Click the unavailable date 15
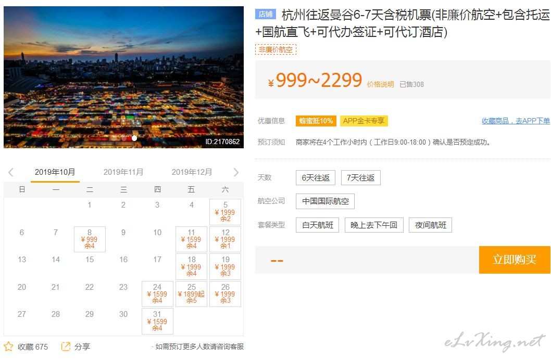The image size is (551, 359). point(90,259)
